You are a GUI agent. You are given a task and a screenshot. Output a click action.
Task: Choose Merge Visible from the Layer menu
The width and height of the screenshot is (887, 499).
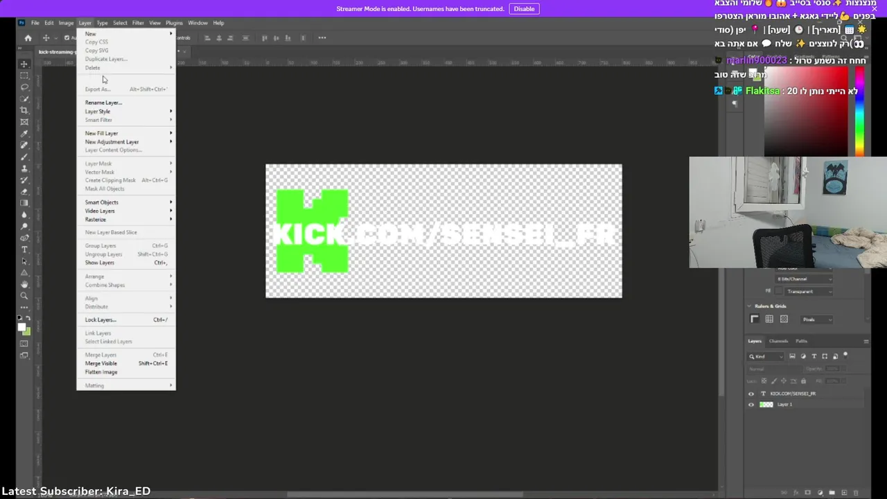click(x=125, y=363)
